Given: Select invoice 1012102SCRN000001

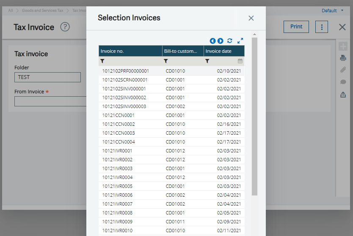Looking at the screenshot, I should pyautogui.click(x=171, y=80).
